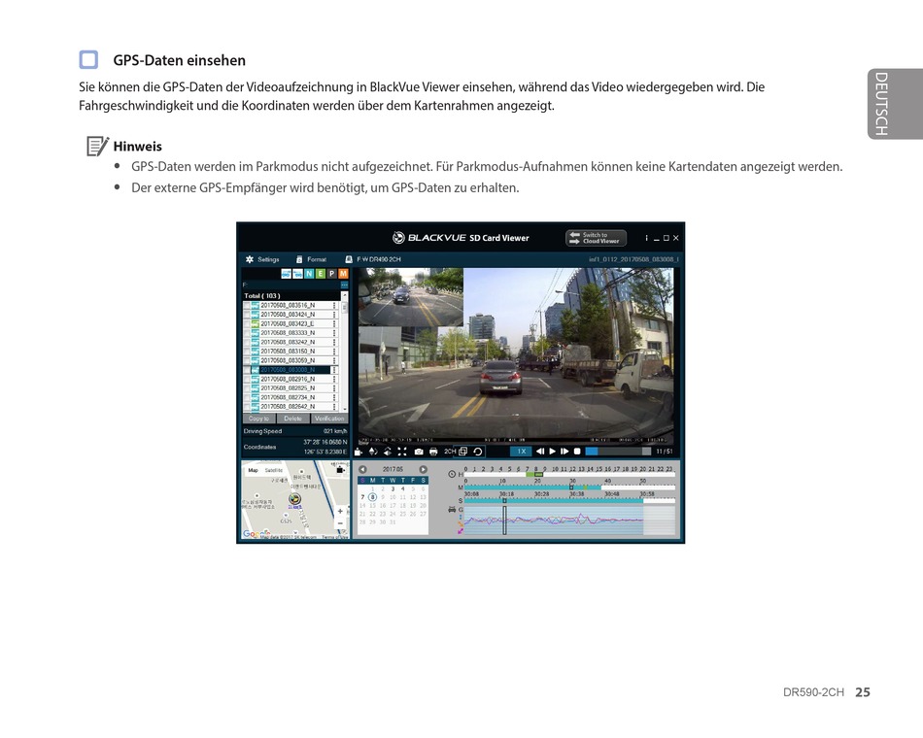Tick checkbox for 20170508_083516_N

247,306
